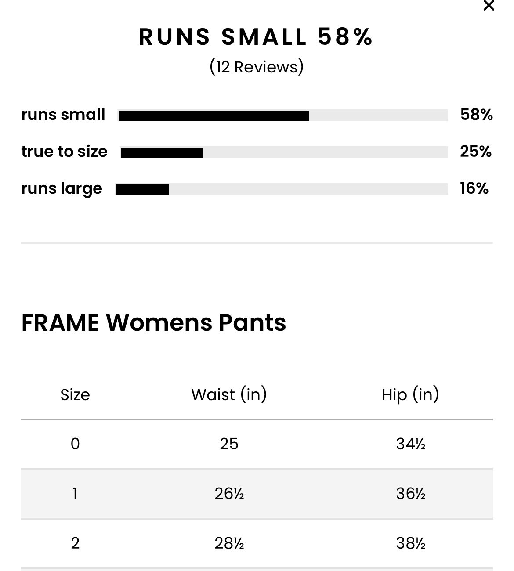Click the Size column header
514x571 pixels.
tap(75, 395)
